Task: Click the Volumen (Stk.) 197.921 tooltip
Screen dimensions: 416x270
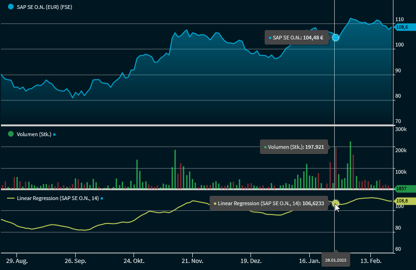Action: (x=294, y=147)
